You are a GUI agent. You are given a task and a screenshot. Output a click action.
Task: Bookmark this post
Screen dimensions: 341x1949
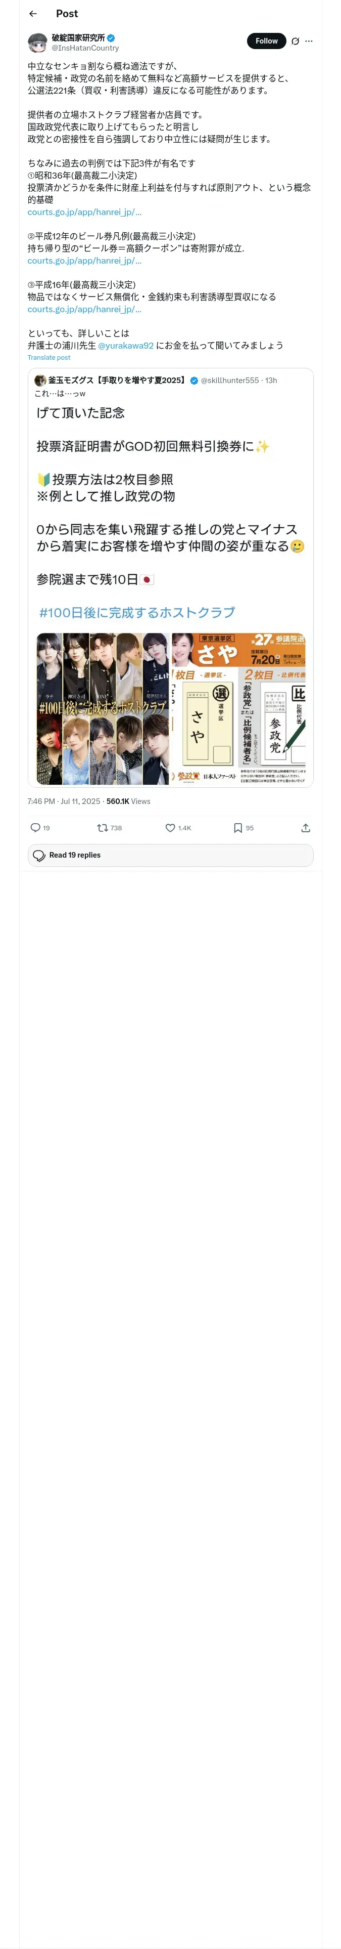coord(237,828)
